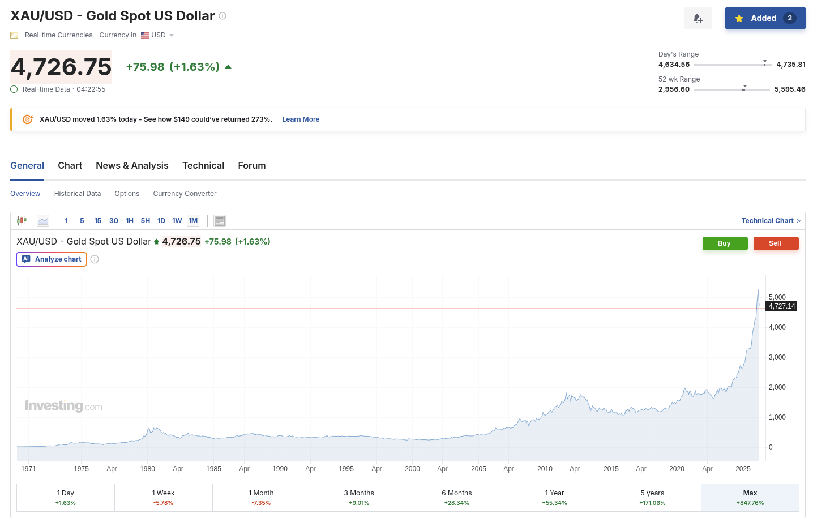Click the day's low 4,634.56 value

(x=674, y=65)
